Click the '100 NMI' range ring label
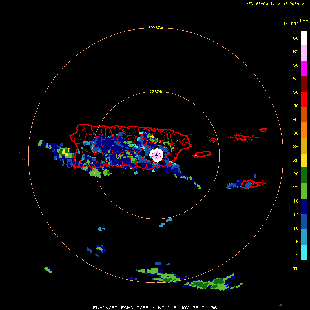Image resolution: width=310 pixels, height=310 pixels. pos(156,28)
